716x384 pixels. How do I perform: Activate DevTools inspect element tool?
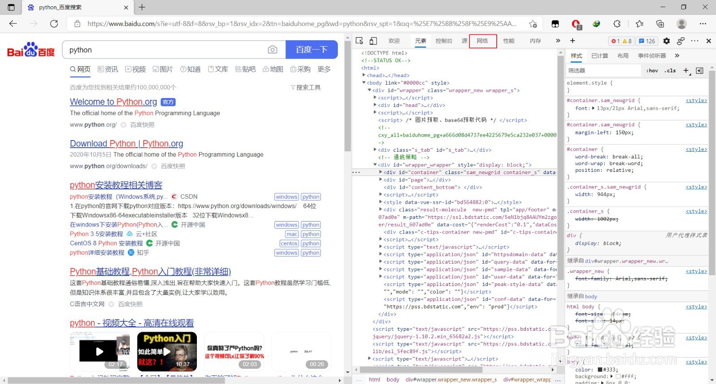coord(359,41)
